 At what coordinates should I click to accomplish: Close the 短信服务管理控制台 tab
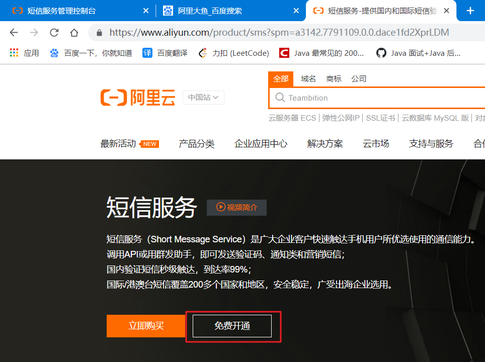point(146,11)
